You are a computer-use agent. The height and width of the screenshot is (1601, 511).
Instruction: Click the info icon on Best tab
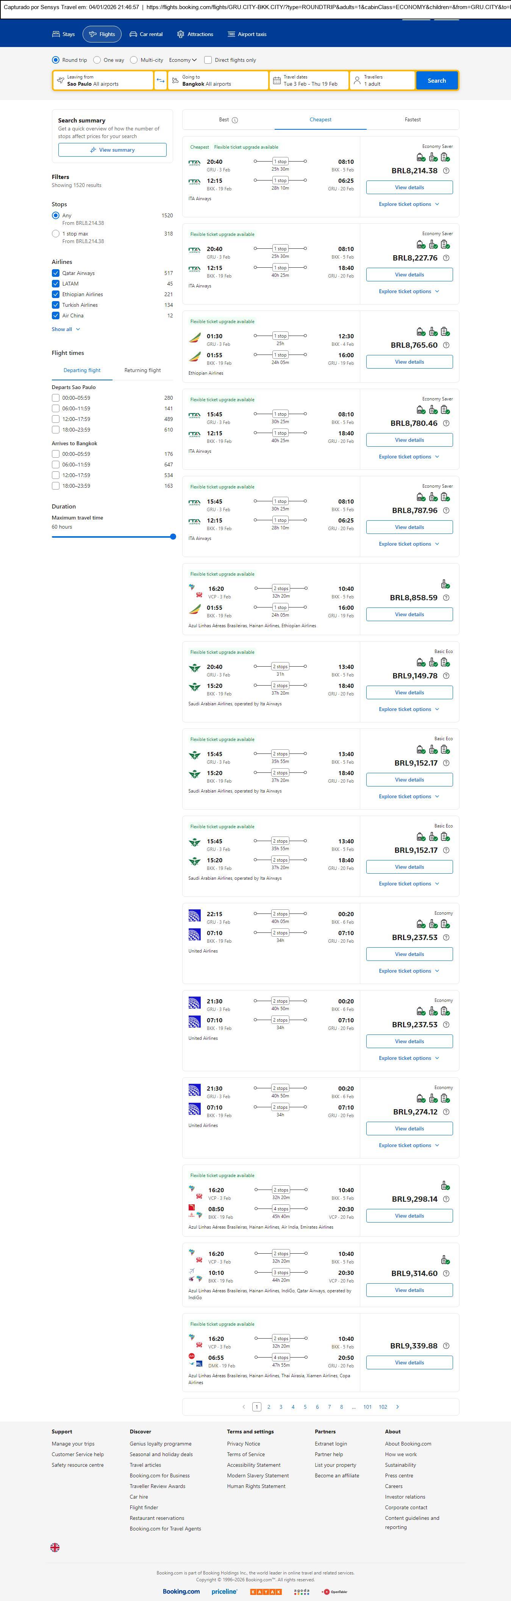(235, 120)
